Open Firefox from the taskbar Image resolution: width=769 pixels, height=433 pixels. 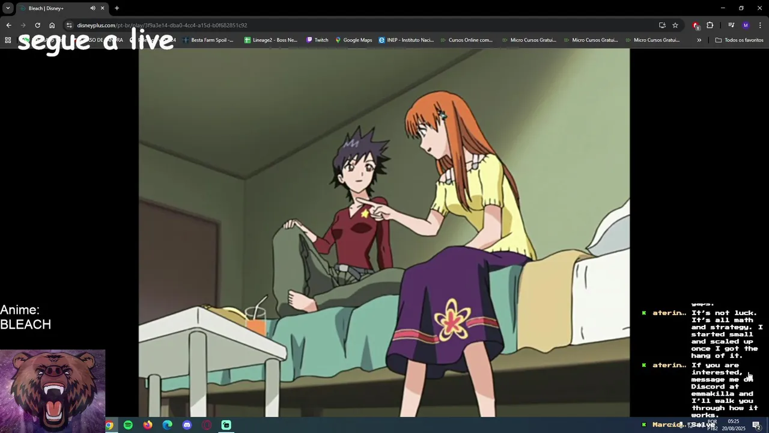click(148, 425)
